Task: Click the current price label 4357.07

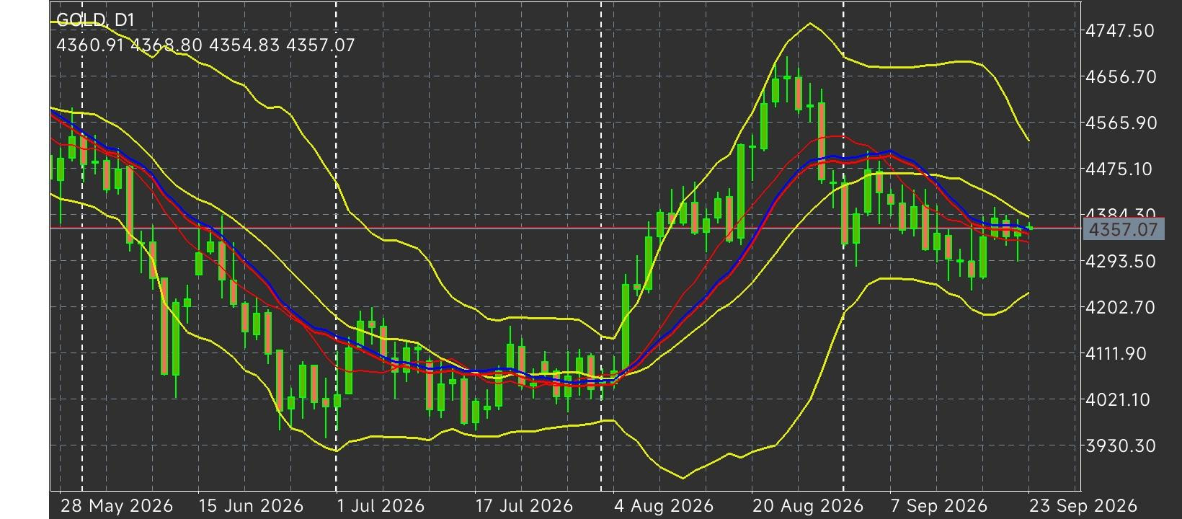Action: (x=1123, y=230)
